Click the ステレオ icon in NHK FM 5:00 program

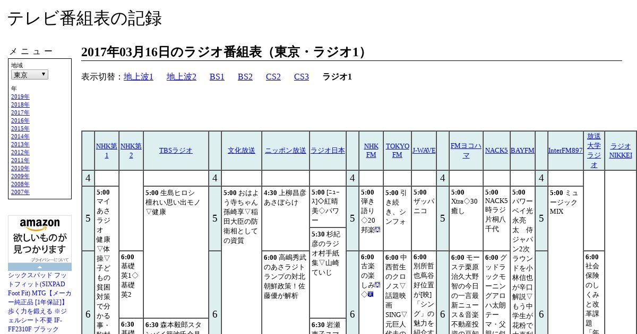(x=377, y=230)
